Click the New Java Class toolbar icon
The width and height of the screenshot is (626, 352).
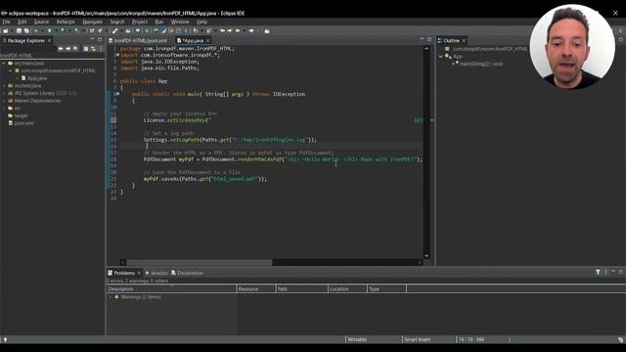click(100, 30)
